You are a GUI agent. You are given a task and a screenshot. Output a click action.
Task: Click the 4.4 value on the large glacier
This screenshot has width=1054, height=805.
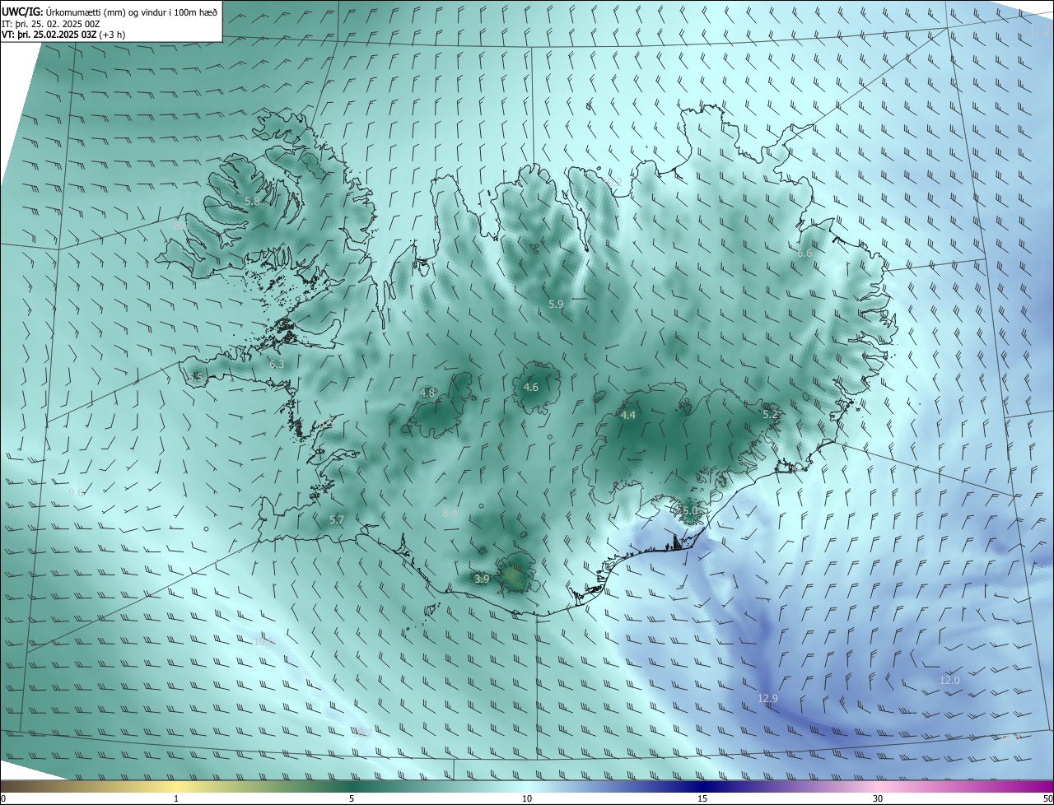pyautogui.click(x=628, y=416)
